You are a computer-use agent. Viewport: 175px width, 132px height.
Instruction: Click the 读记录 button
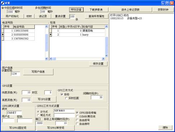(43, 16)
